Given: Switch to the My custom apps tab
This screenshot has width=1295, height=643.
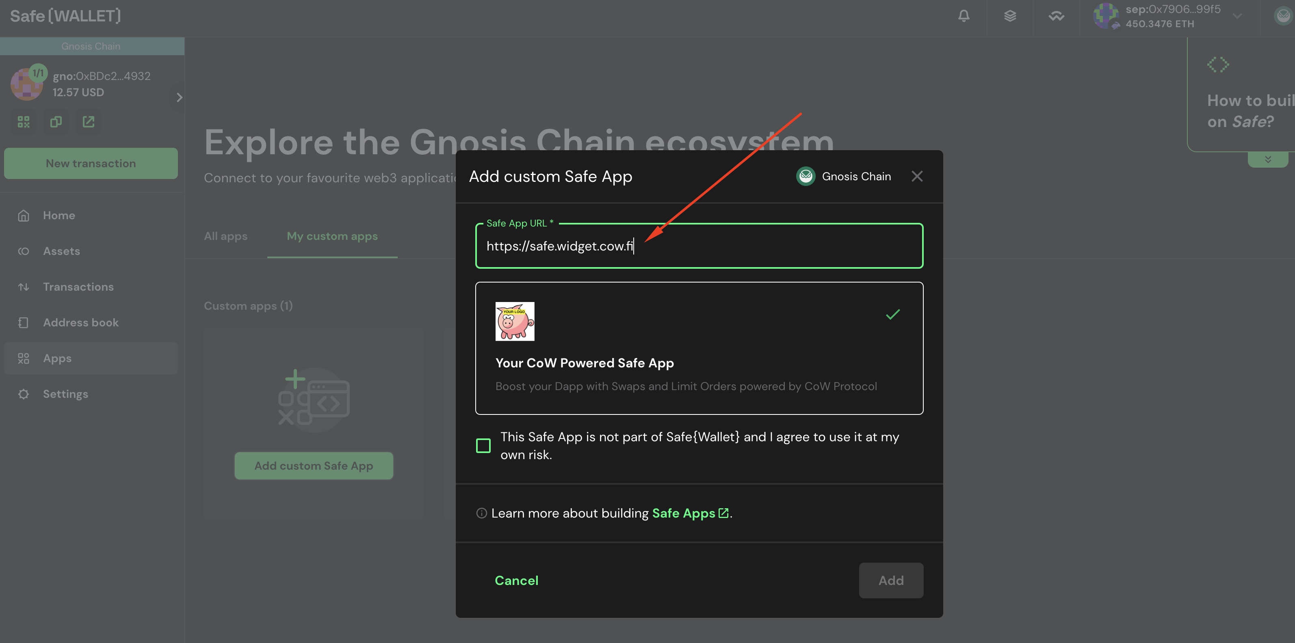Looking at the screenshot, I should click(332, 235).
